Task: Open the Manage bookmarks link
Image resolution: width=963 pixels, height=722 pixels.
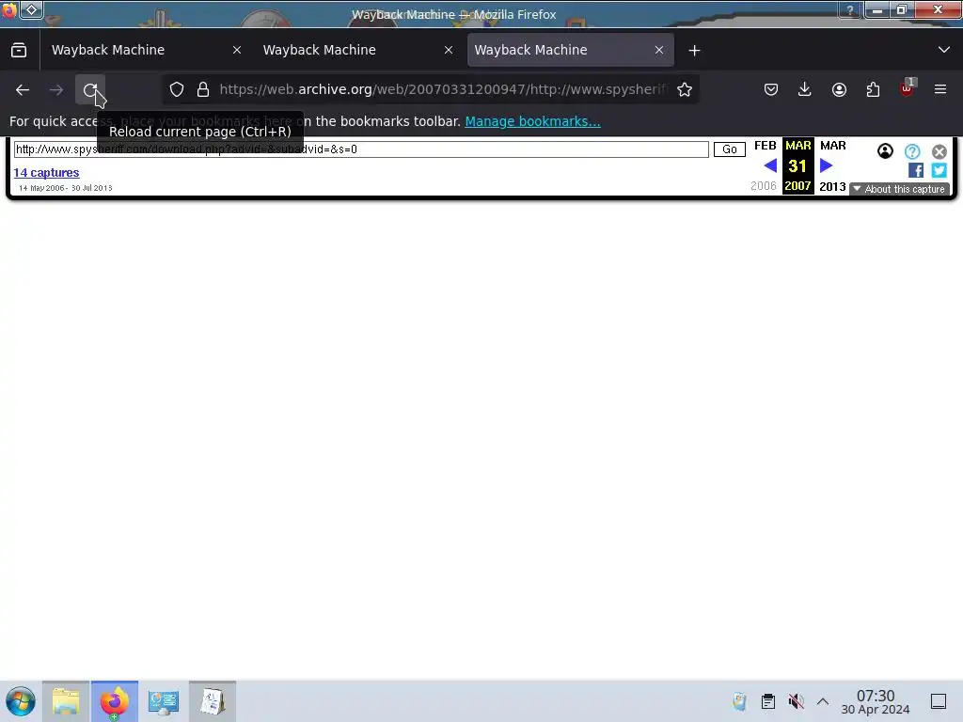Action: tap(532, 121)
